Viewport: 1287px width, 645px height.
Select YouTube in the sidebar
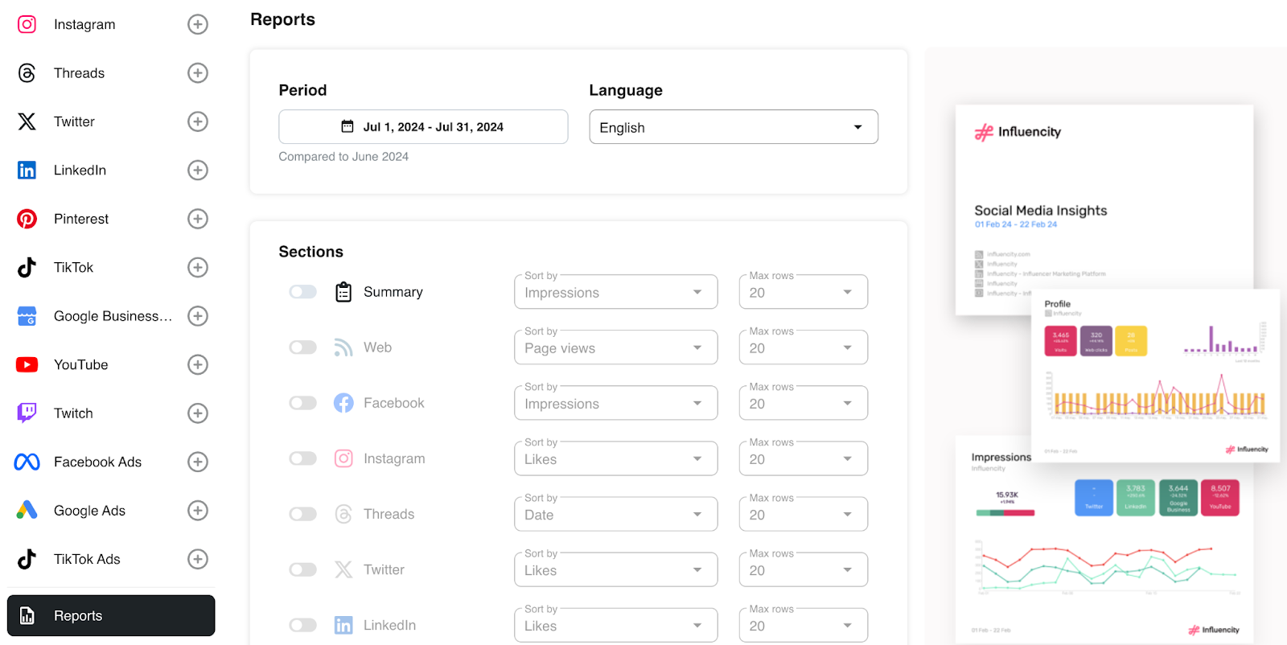80,364
